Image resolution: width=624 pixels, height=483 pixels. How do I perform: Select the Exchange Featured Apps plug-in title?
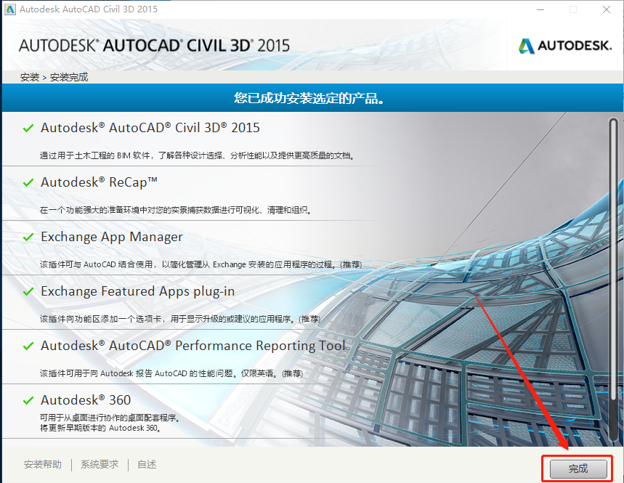click(x=138, y=292)
